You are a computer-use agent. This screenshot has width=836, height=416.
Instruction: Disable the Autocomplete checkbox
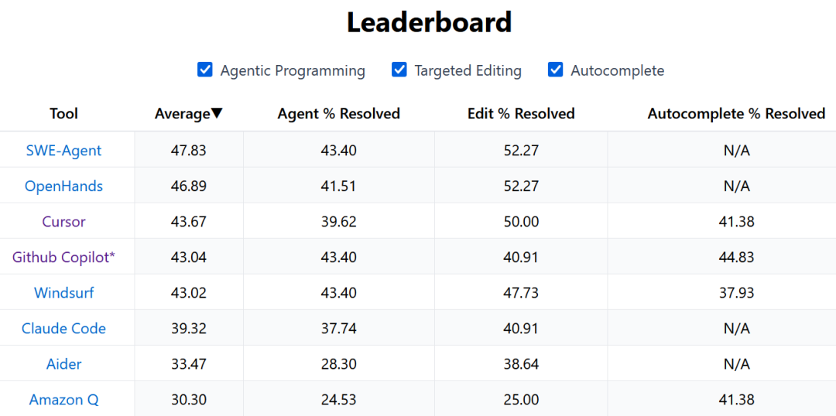point(555,70)
